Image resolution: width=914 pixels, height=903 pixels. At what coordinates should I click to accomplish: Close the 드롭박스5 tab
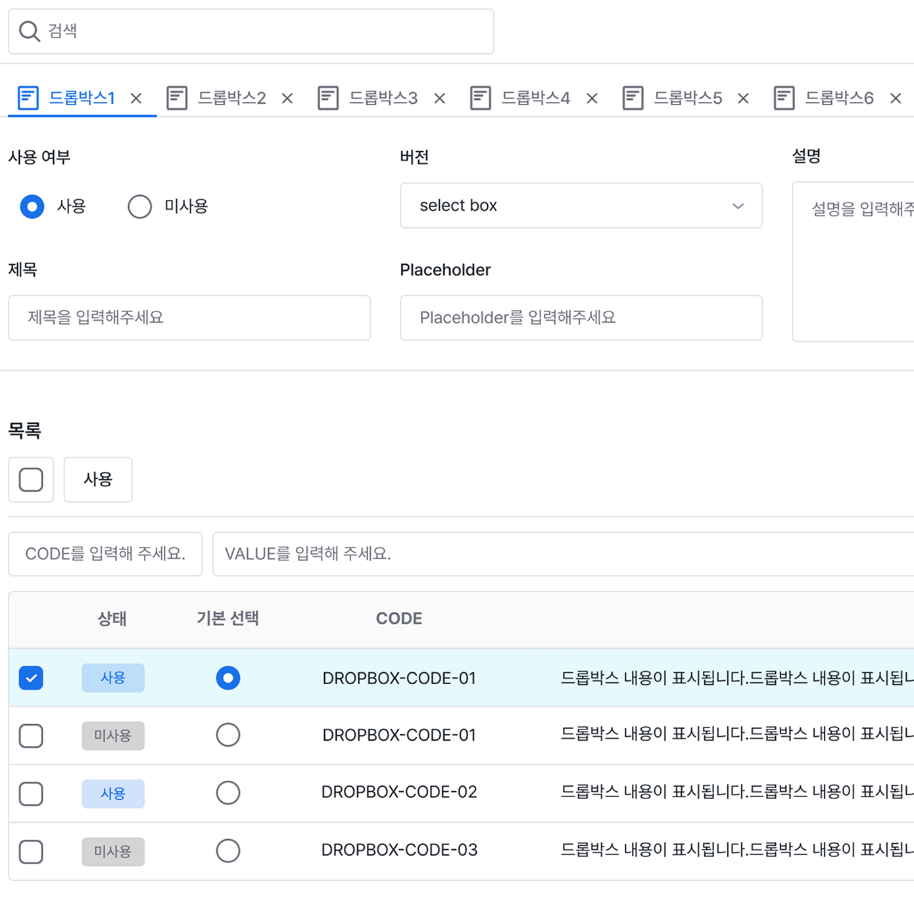point(744,99)
